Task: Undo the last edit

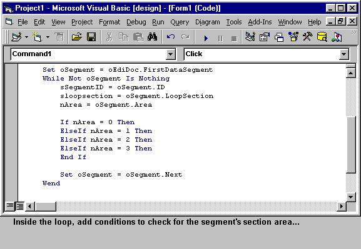Action: (171, 37)
